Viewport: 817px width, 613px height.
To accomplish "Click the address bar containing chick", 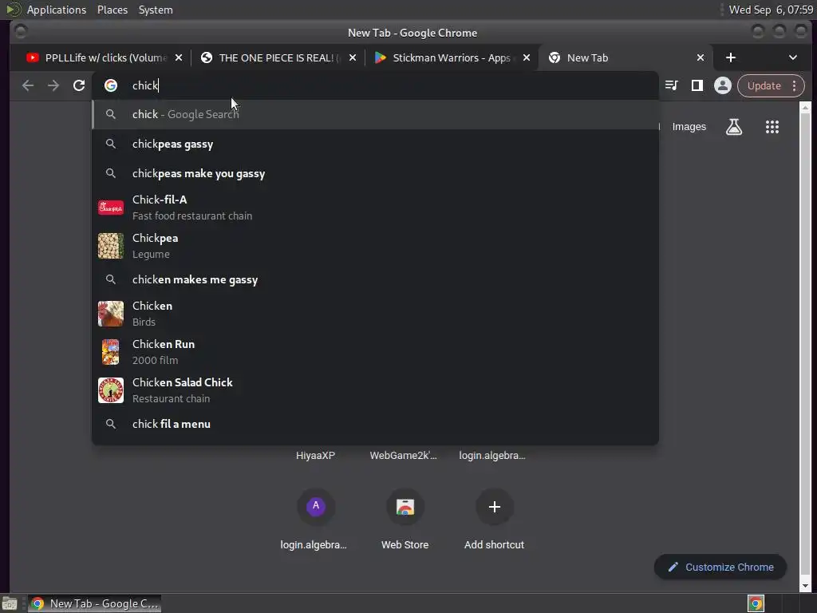I will (375, 85).
